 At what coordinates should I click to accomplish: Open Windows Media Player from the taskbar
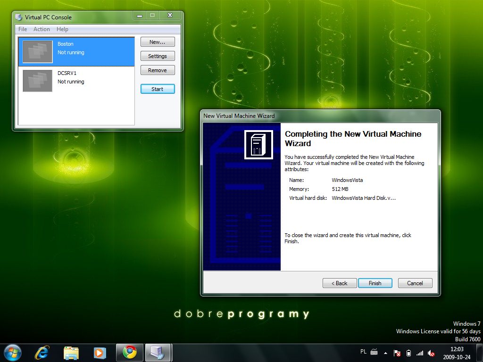coord(100,353)
